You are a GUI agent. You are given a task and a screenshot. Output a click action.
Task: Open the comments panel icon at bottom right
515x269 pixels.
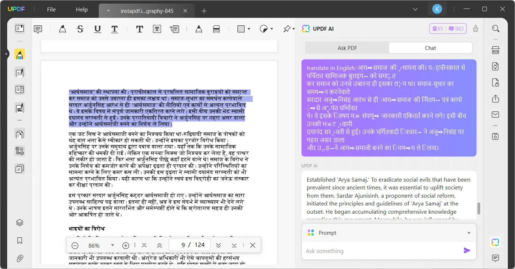point(495,258)
